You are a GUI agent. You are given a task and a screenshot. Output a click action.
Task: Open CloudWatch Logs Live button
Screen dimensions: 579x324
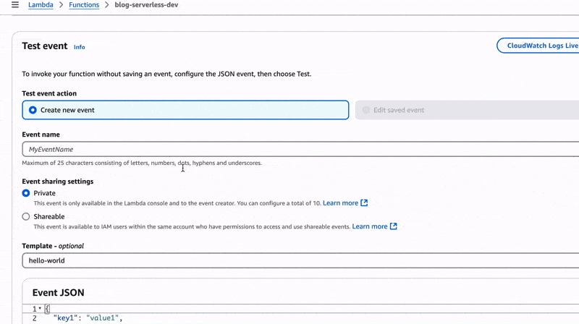(538, 46)
